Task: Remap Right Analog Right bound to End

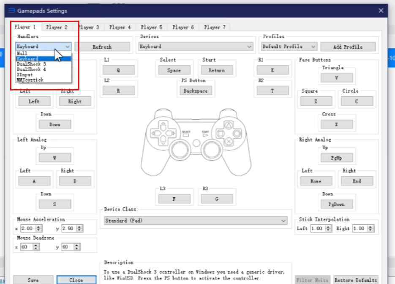Action: click(357, 181)
